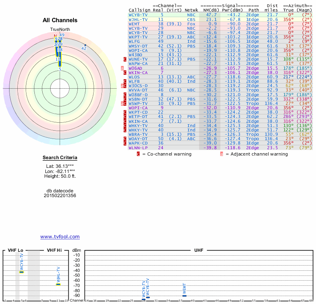Click co-channel warning icon beside WETP-DT
Viewport: 316px width, 304px height.
click(125, 117)
